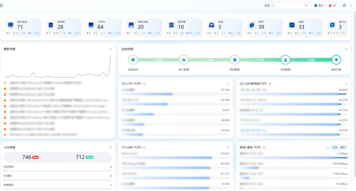Click the 添加监控 workflow step icon
The image size is (356, 191).
click(x=133, y=60)
